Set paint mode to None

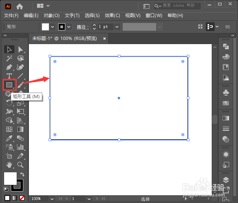[22, 198]
